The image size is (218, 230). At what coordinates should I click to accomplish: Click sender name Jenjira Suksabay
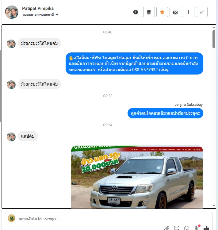(189, 105)
